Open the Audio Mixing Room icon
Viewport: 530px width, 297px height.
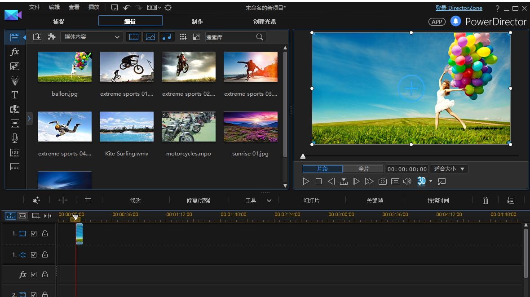pyautogui.click(x=14, y=124)
